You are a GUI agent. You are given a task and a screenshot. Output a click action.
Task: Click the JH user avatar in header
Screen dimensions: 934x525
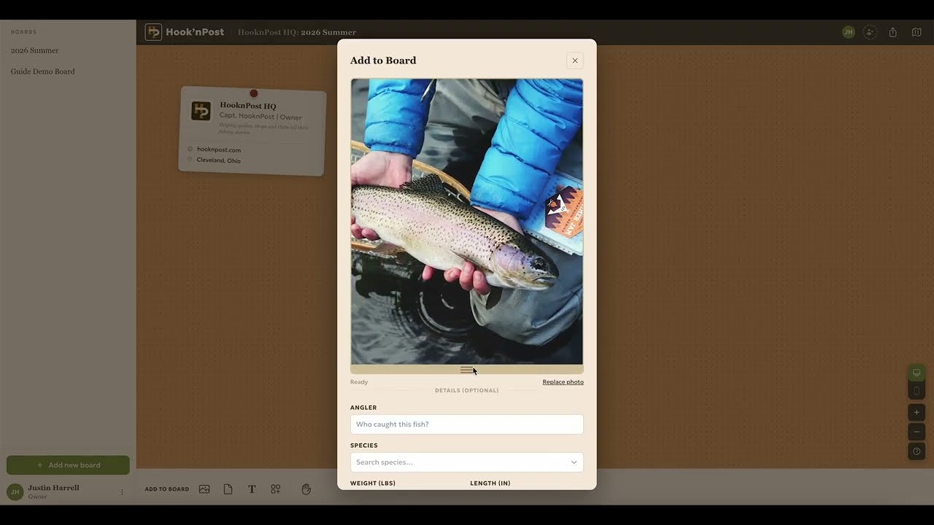coord(849,32)
